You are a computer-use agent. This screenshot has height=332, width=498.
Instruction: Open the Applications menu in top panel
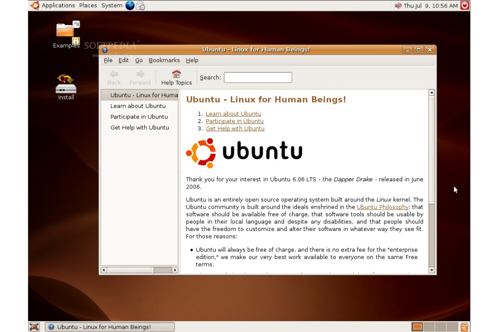coord(58,5)
